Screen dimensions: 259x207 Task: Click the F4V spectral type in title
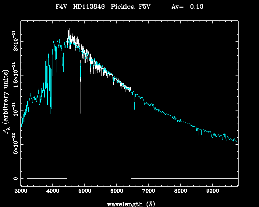point(62,7)
